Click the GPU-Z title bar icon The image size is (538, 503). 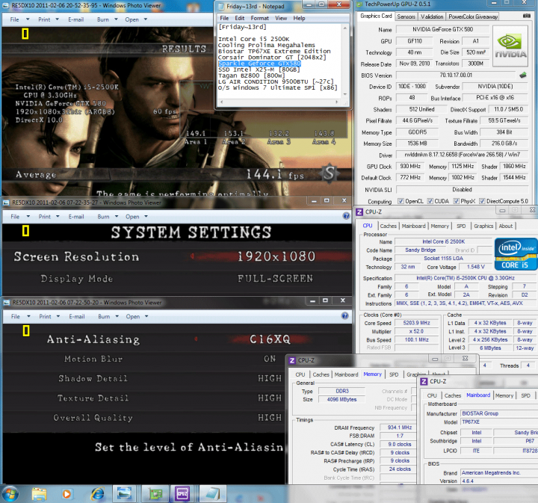pos(359,4)
